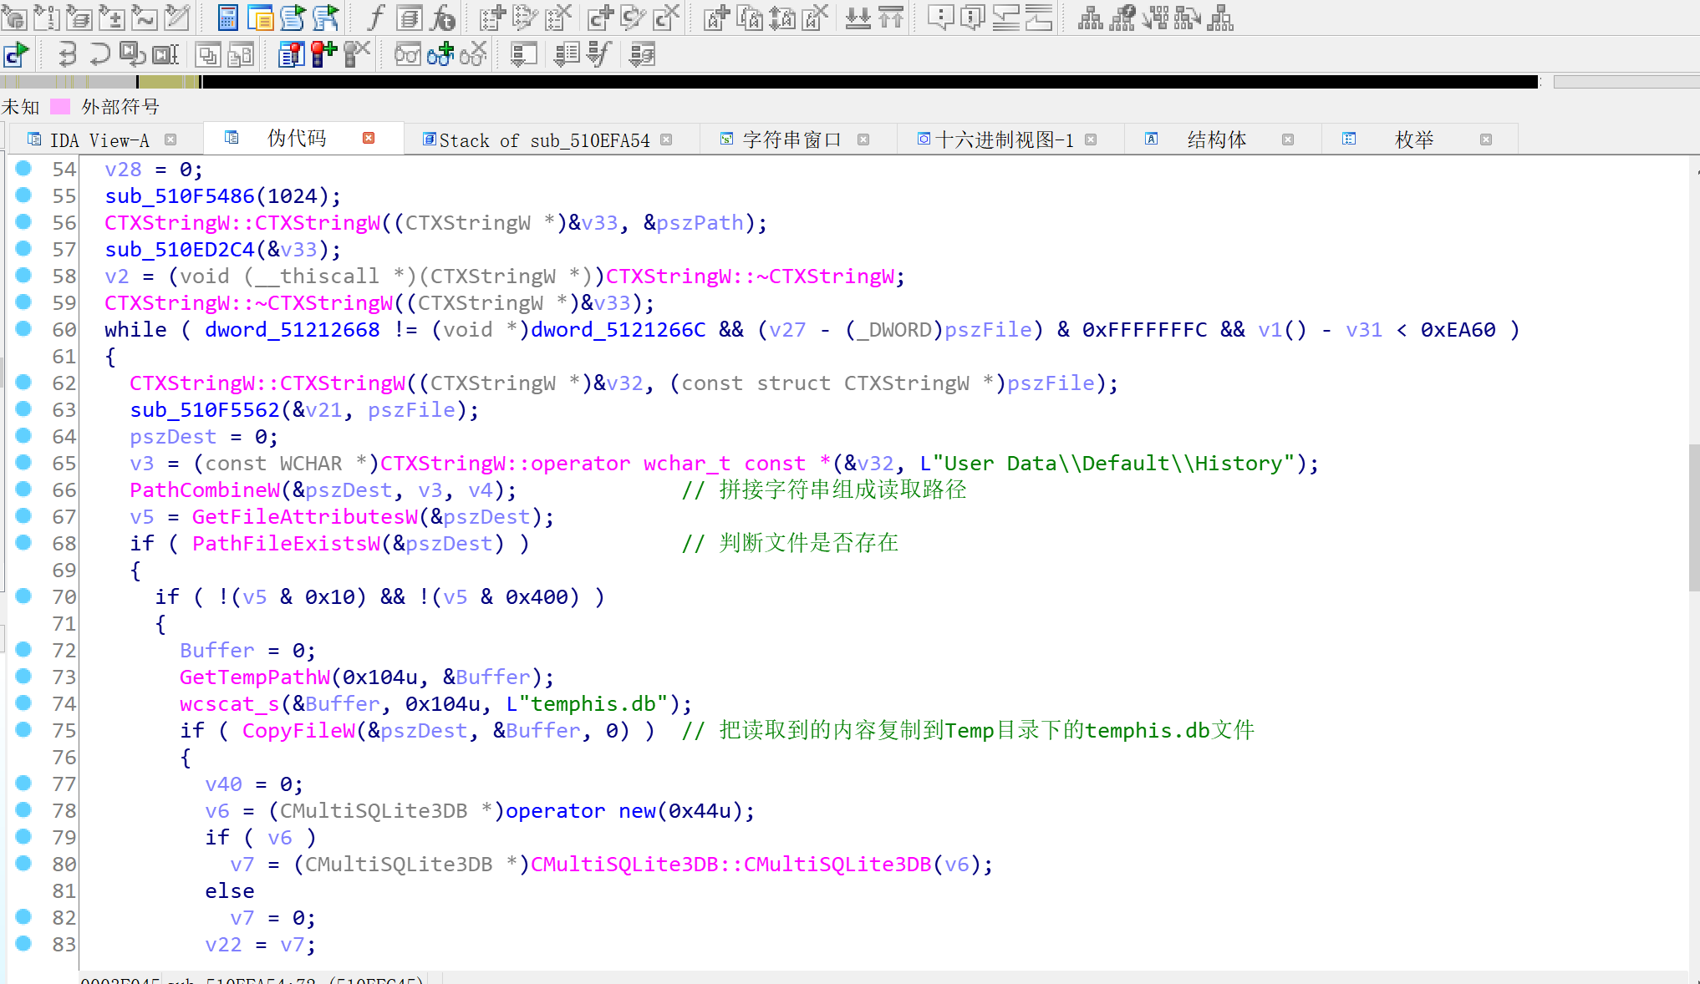Click the enter comment speech bubble icon
The image size is (1700, 984).
(x=940, y=17)
